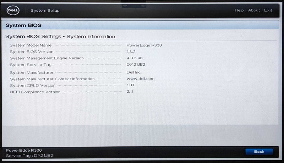
Task: Select the System Service Tag label
Action: (x=31, y=65)
